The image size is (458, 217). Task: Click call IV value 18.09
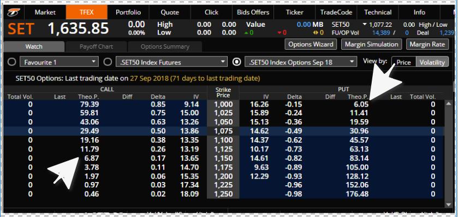(x=189, y=194)
